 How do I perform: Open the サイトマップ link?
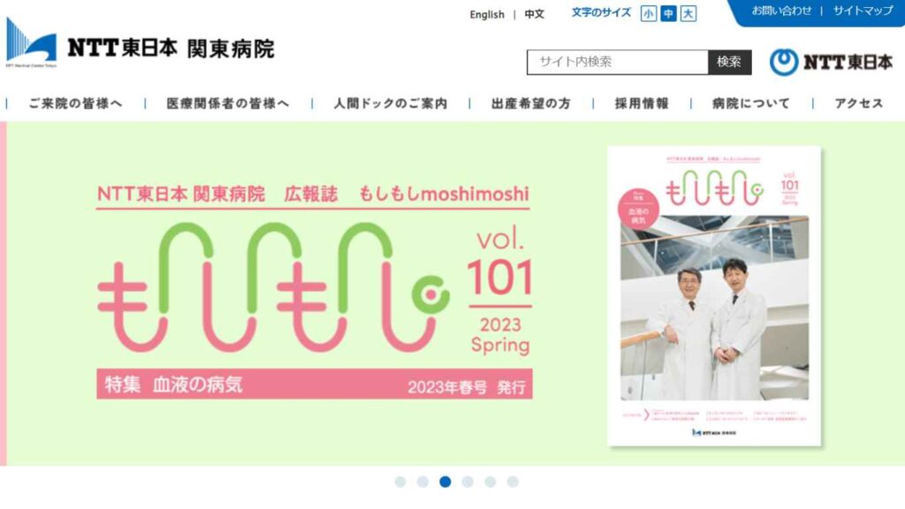point(863,11)
